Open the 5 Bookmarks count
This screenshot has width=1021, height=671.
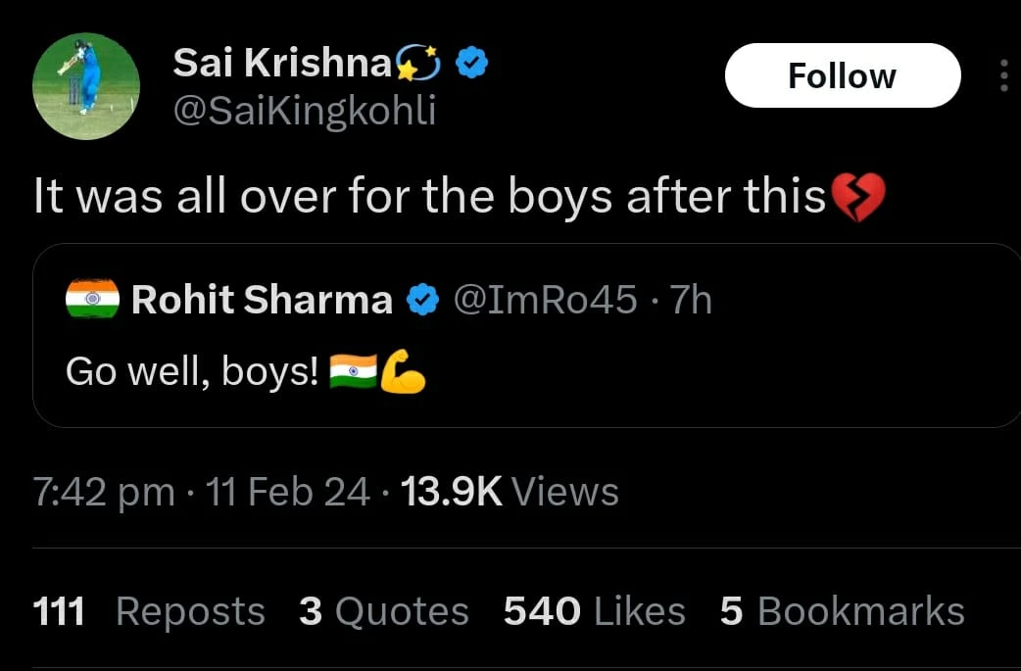pos(842,611)
